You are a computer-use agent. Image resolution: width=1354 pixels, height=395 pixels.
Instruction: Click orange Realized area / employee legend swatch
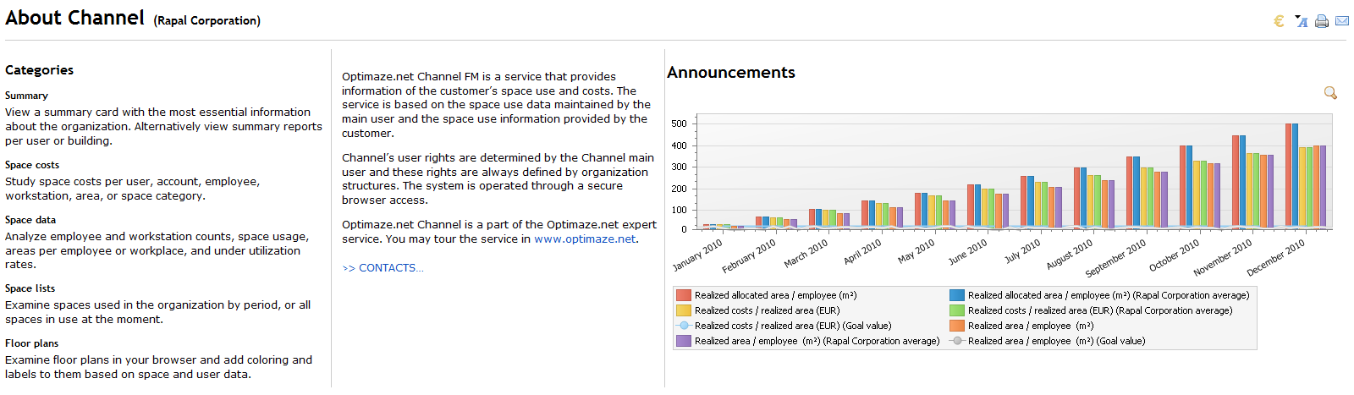957,326
